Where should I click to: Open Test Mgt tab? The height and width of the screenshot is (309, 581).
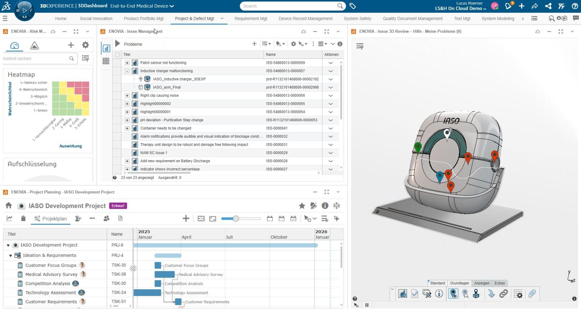462,18
